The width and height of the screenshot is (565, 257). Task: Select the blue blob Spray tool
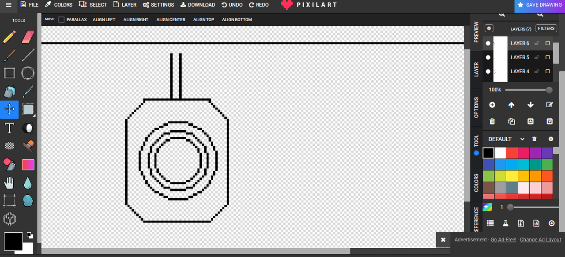(x=28, y=201)
